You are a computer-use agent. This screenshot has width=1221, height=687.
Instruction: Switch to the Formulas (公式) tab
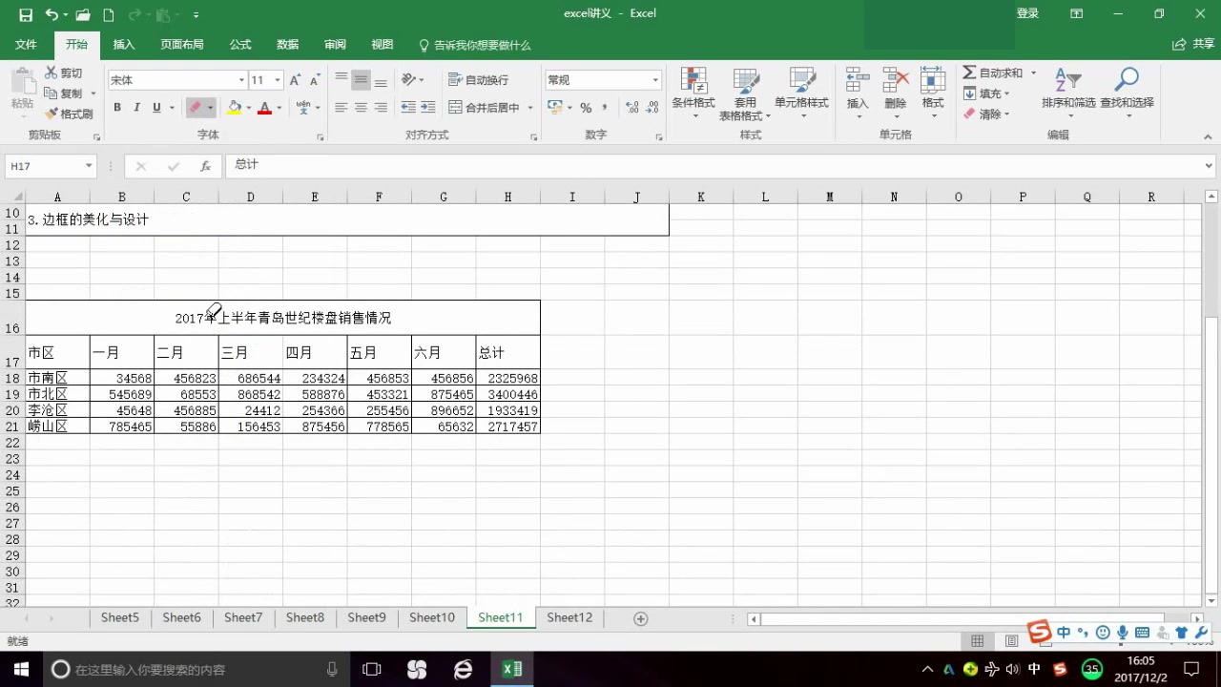tap(240, 45)
